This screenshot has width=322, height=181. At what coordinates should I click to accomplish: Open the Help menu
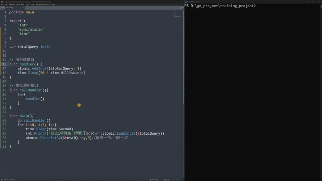[53, 5]
